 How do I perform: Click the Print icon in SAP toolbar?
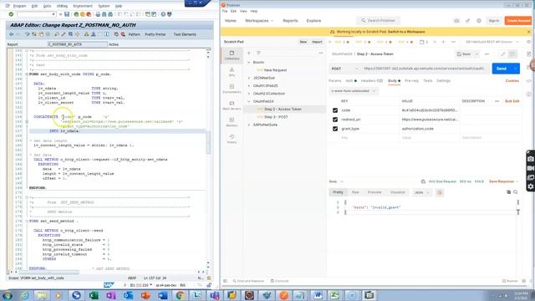click(x=98, y=14)
